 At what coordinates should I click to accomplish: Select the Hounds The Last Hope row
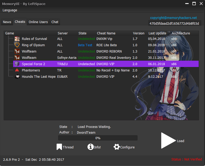[106, 76]
